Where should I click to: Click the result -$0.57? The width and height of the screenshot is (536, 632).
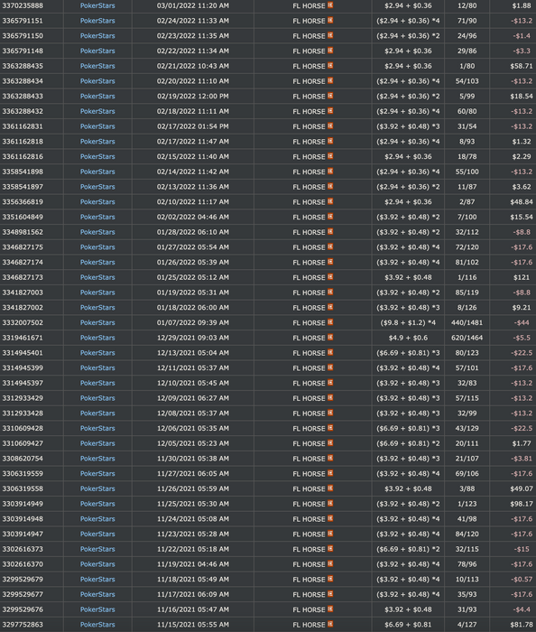coord(521,580)
